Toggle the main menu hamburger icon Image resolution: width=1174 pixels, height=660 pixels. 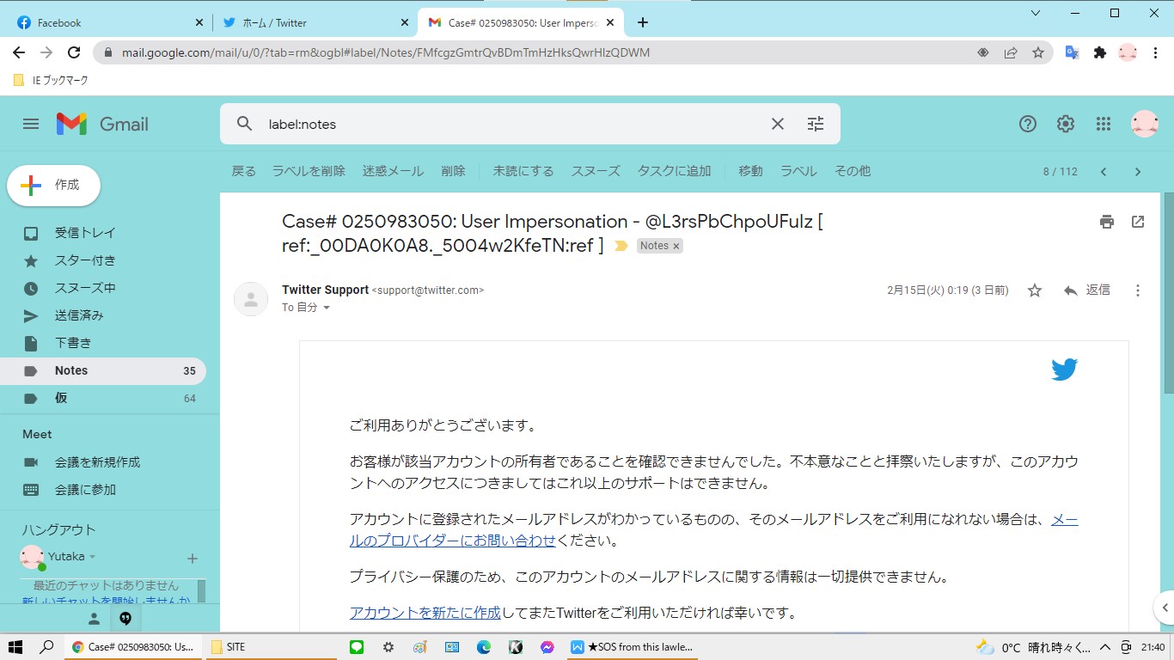pos(31,124)
